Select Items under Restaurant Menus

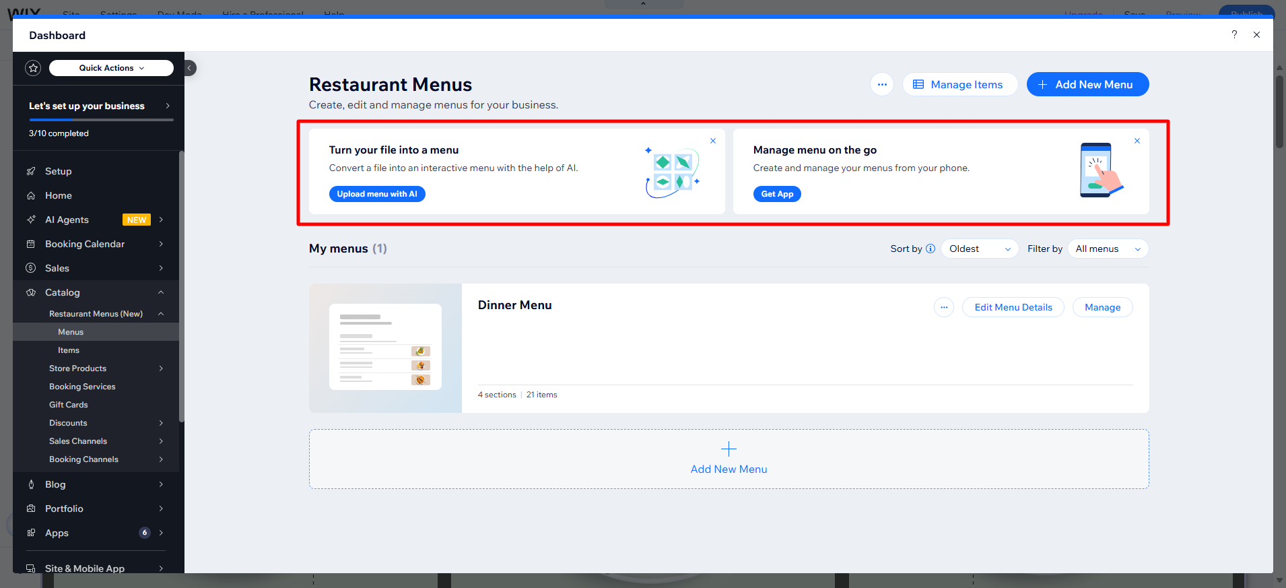click(x=96, y=350)
